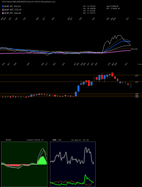Click the MACD panel title label
Screen dimensions: 142x187
(x=8, y=140)
